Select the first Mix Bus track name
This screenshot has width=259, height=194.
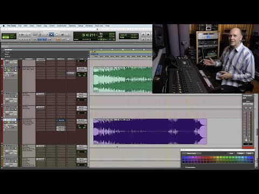pos(10,94)
